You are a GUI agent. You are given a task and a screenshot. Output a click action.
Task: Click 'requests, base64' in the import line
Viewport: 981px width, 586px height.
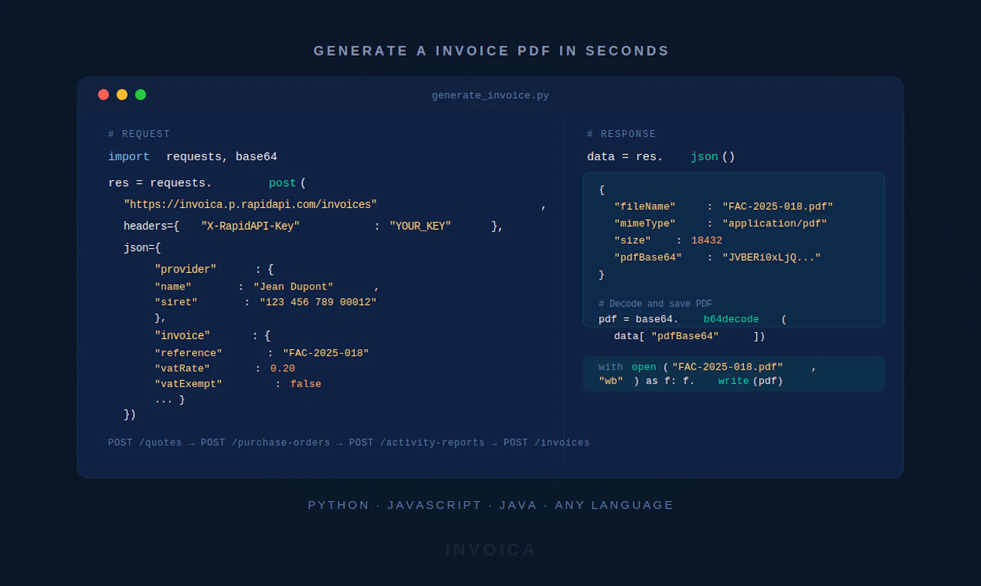[x=221, y=157]
